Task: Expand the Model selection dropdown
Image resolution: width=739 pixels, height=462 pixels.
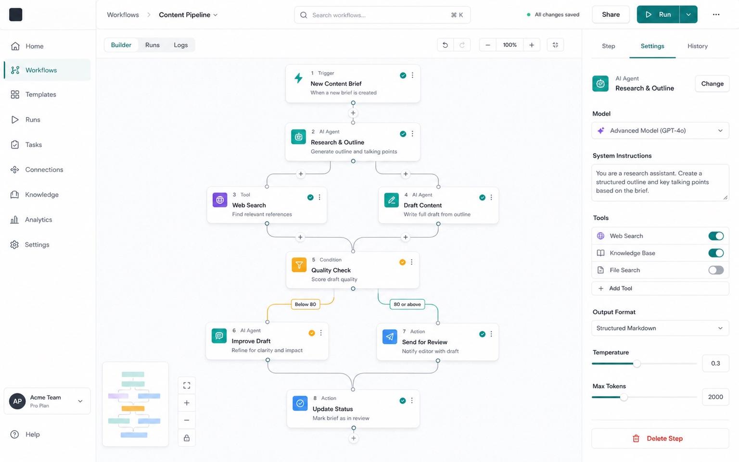Action: 660,131
